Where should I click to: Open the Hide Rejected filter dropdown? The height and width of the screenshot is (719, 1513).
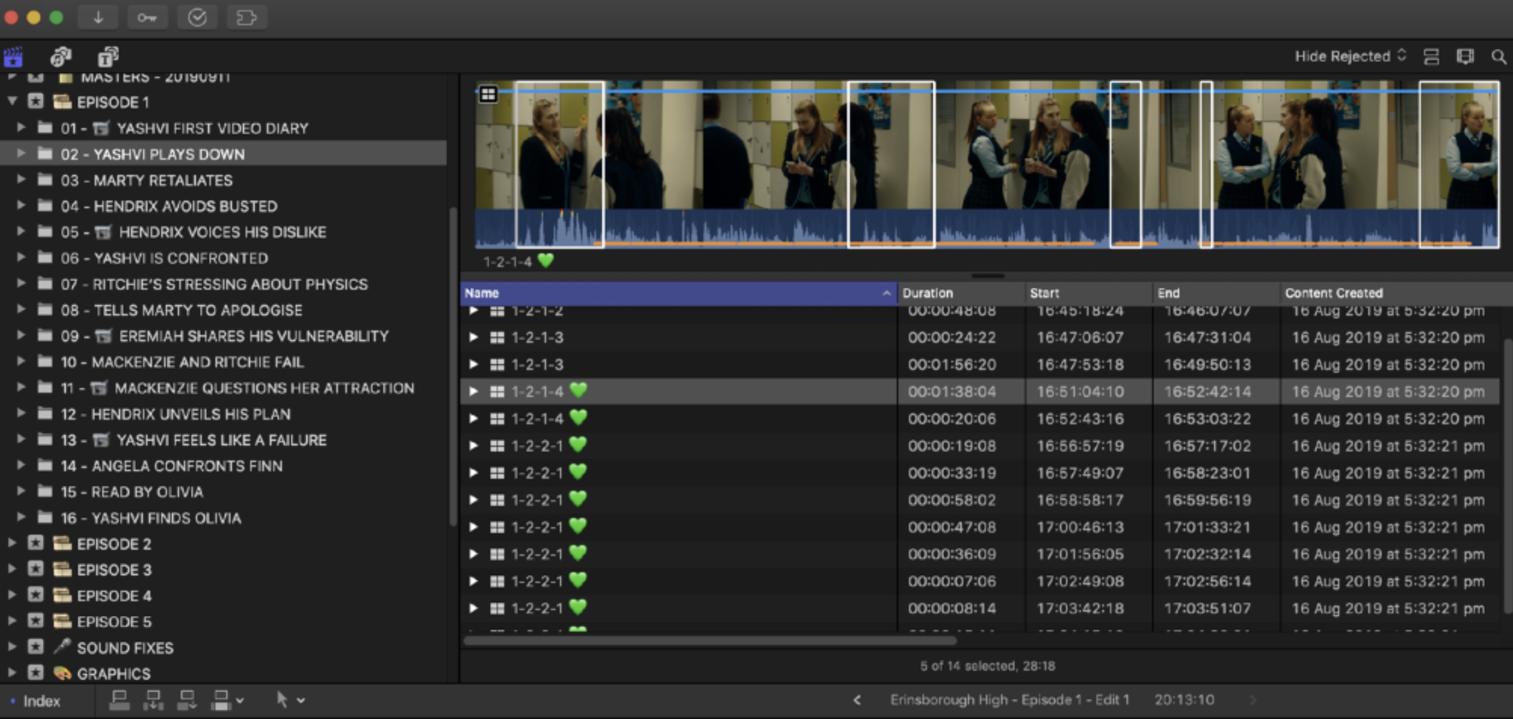pyautogui.click(x=1350, y=56)
